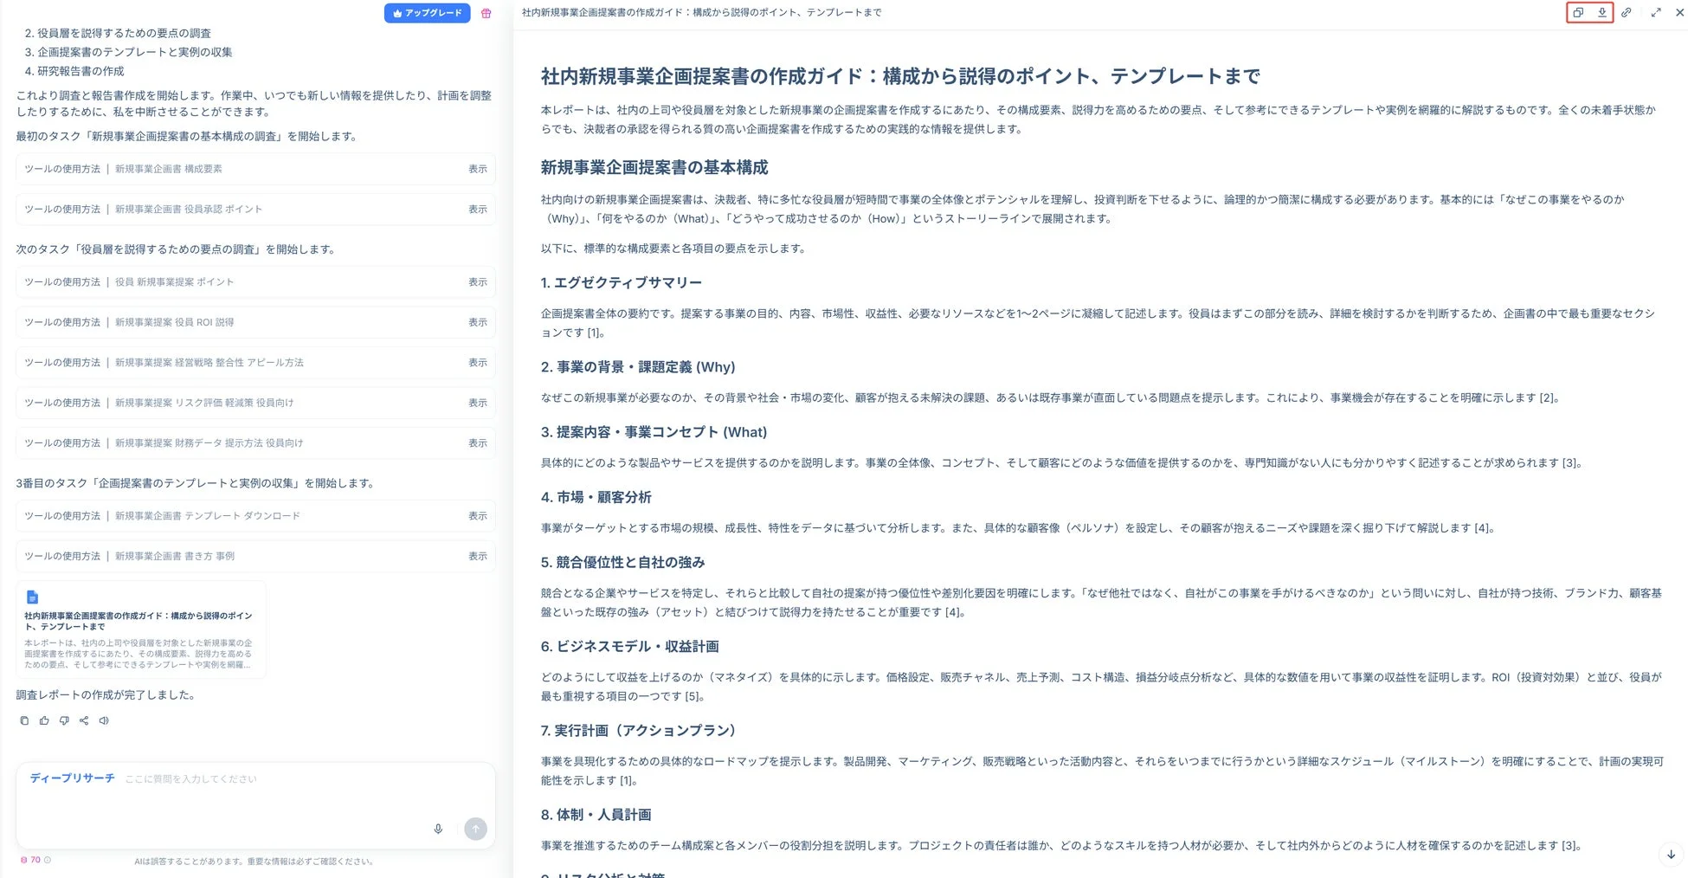Click the アップグレード button
The height and width of the screenshot is (878, 1688).
[x=427, y=13]
